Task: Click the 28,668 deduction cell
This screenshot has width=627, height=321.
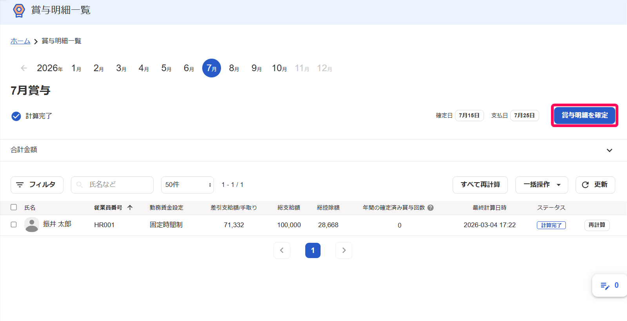Action: point(328,225)
